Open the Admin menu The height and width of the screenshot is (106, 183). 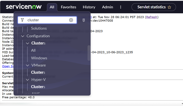click(107, 7)
